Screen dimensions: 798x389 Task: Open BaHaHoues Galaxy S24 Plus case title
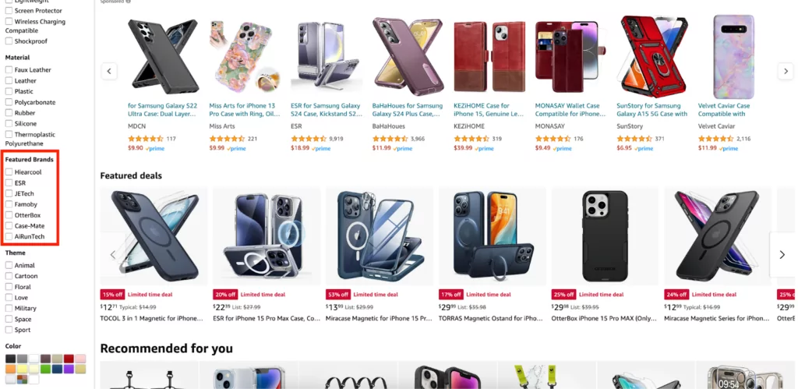pos(408,110)
